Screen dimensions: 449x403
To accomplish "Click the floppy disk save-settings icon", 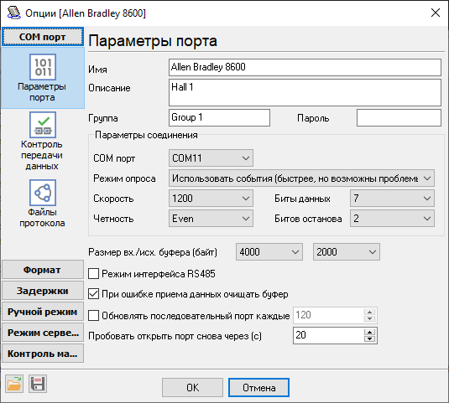I will (38, 384).
